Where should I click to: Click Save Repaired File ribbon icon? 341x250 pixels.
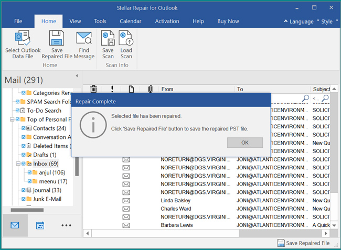coord(57,38)
